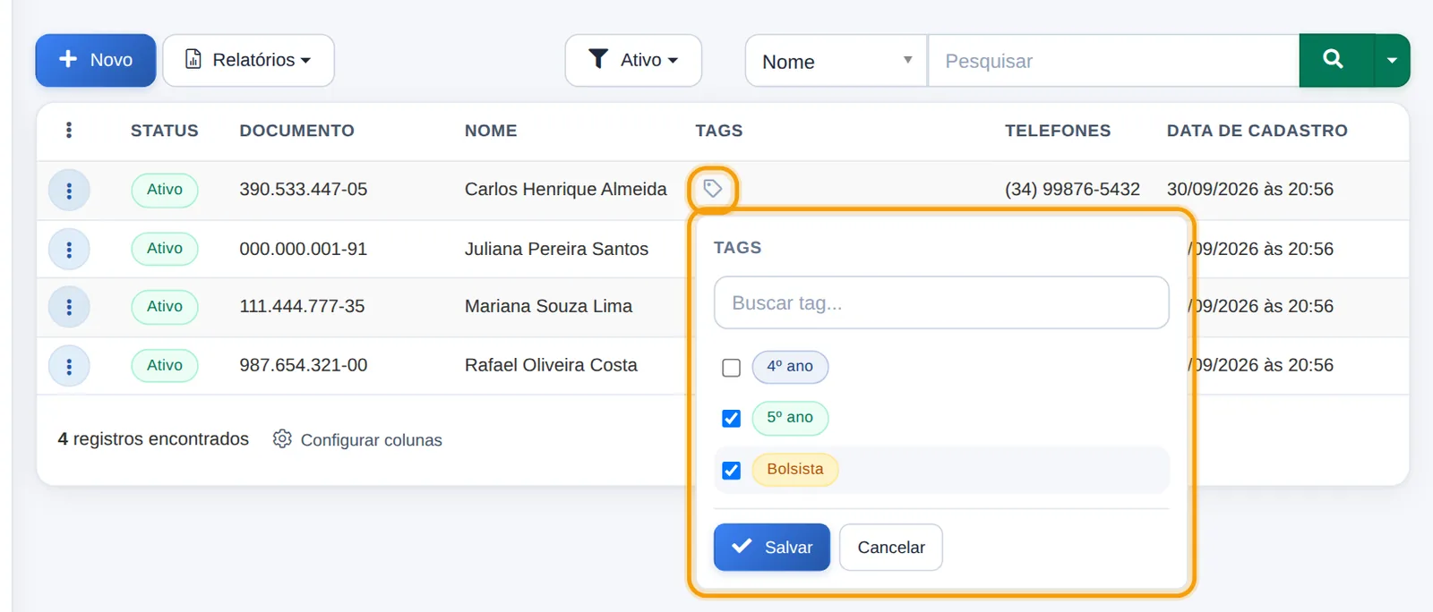The image size is (1433, 612).
Task: Click the name Juliana Pereira Santos
Action: tap(556, 249)
